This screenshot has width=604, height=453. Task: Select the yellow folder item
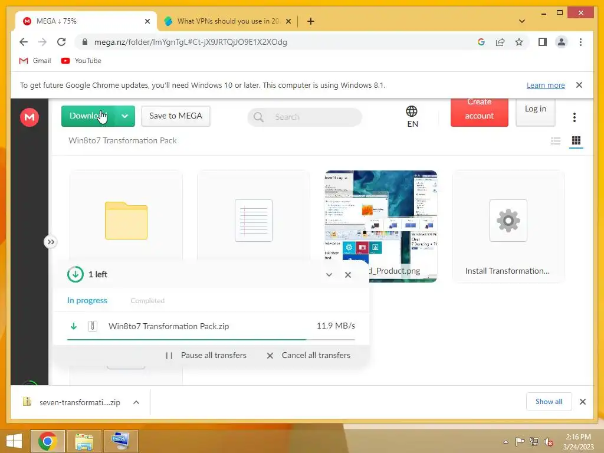(126, 221)
